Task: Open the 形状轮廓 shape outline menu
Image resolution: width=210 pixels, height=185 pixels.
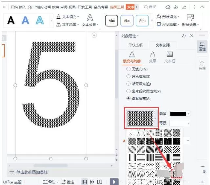Action: tap(168, 24)
